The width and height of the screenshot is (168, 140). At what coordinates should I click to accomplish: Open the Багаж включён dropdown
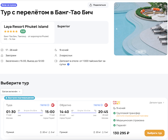[x=11, y=91]
